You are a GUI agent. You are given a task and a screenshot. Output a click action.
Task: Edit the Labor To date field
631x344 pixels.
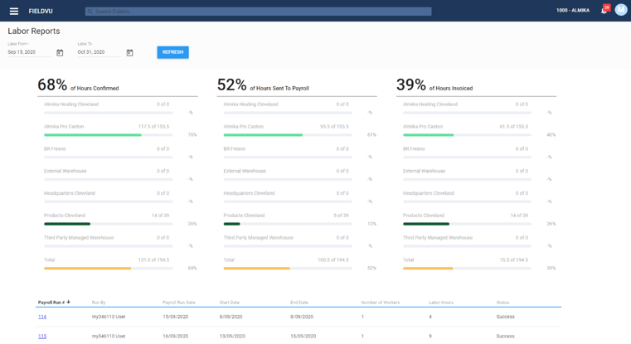[99, 52]
